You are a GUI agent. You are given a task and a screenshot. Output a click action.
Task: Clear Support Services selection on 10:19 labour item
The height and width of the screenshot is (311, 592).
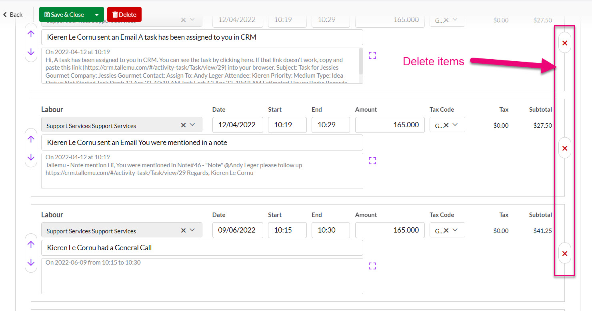click(x=183, y=125)
